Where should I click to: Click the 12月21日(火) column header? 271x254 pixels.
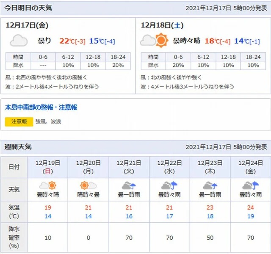pyautogui.click(x=129, y=167)
